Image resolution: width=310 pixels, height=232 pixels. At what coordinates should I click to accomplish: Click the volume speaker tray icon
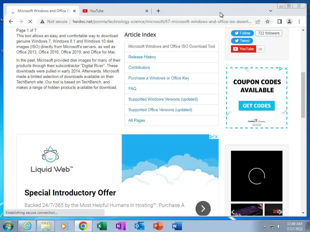(279, 226)
